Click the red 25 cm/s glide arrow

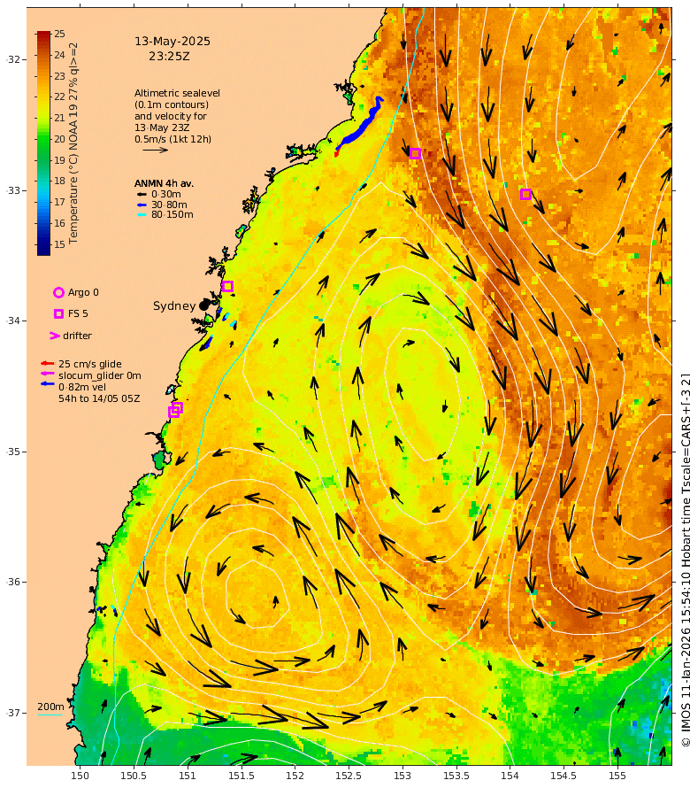[x=47, y=363]
